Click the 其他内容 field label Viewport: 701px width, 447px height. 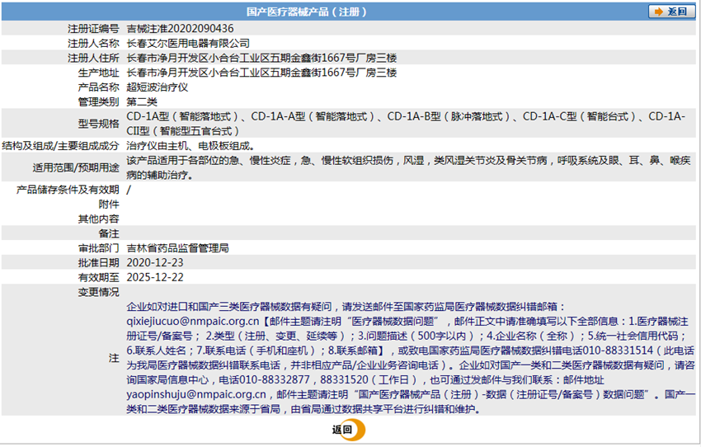[98, 219]
